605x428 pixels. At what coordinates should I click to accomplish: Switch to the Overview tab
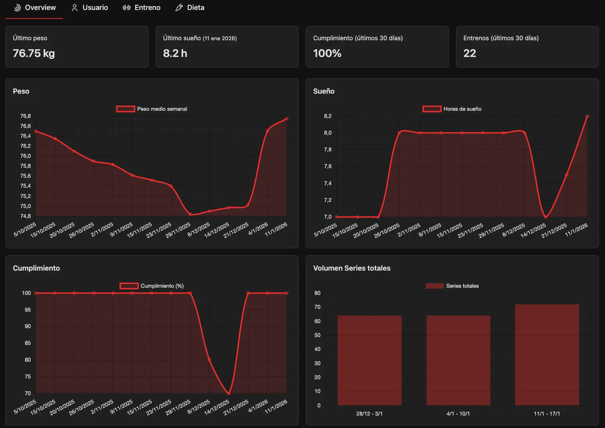[x=35, y=8]
